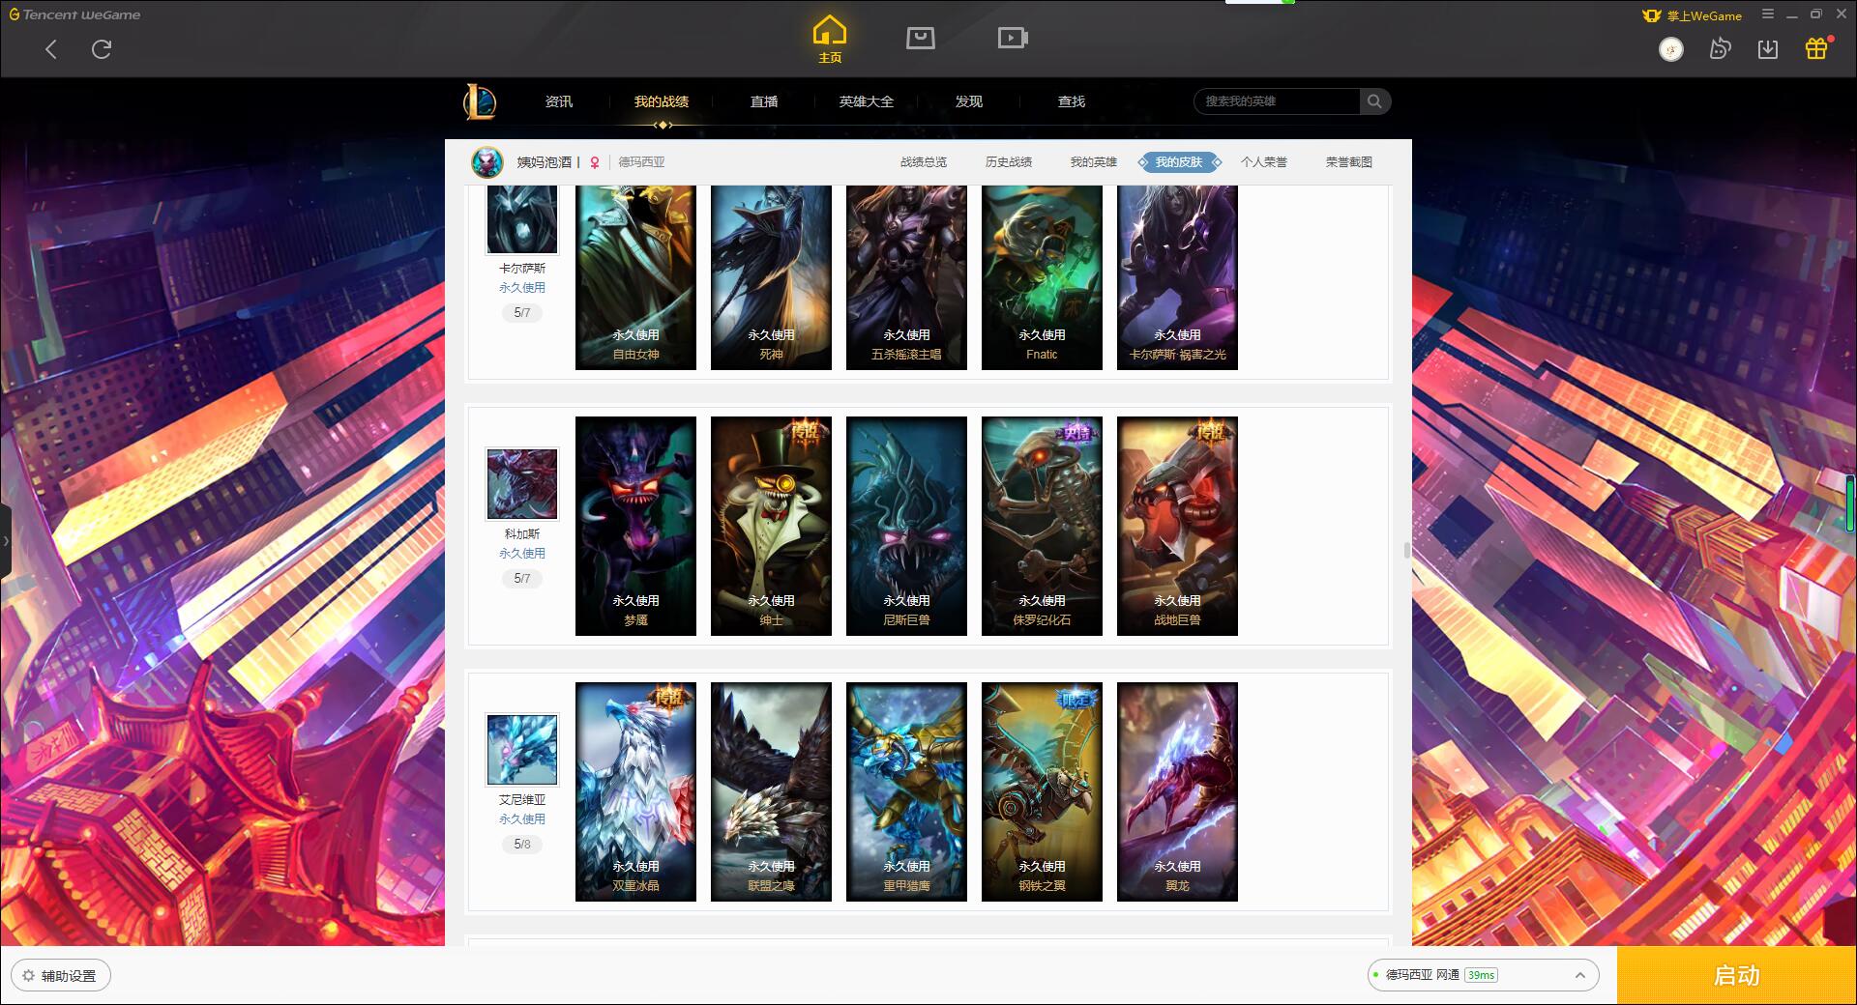
Task: Click the 5/8 count under 艾尼维亚
Action: point(522,844)
